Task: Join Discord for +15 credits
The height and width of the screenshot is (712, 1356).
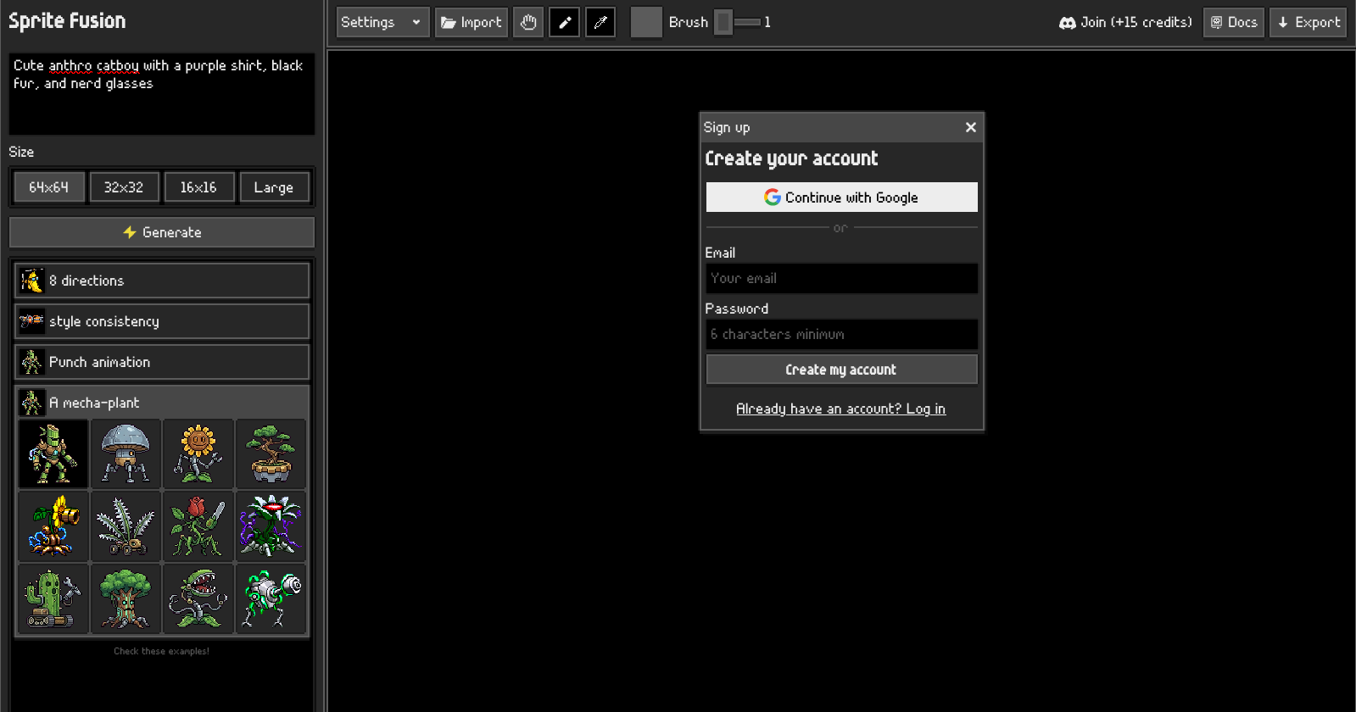Action: [x=1125, y=22]
